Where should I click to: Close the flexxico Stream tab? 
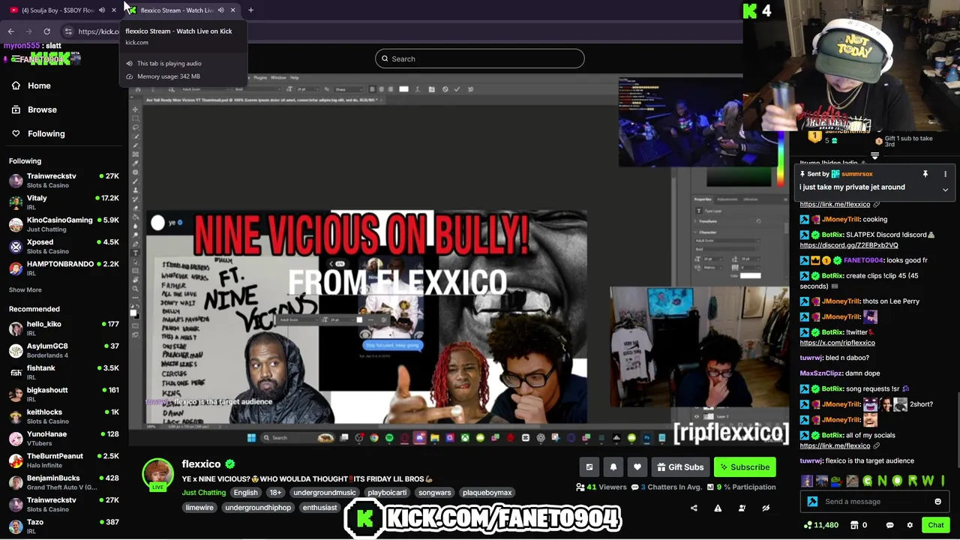[x=232, y=10]
